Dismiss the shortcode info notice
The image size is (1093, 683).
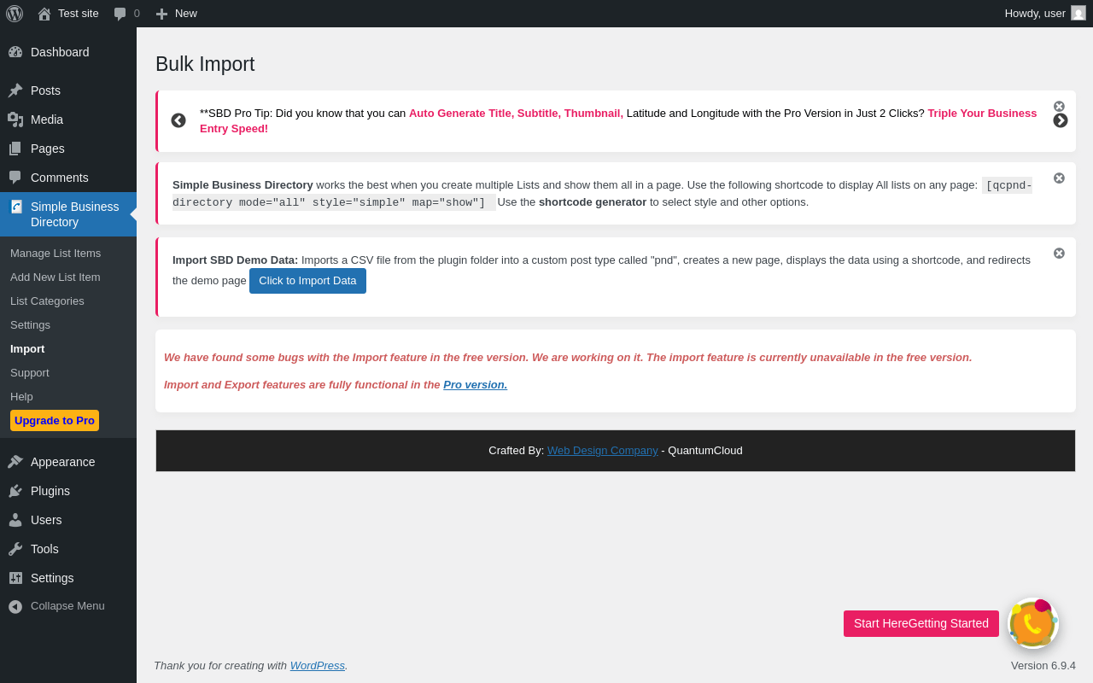[1059, 178]
